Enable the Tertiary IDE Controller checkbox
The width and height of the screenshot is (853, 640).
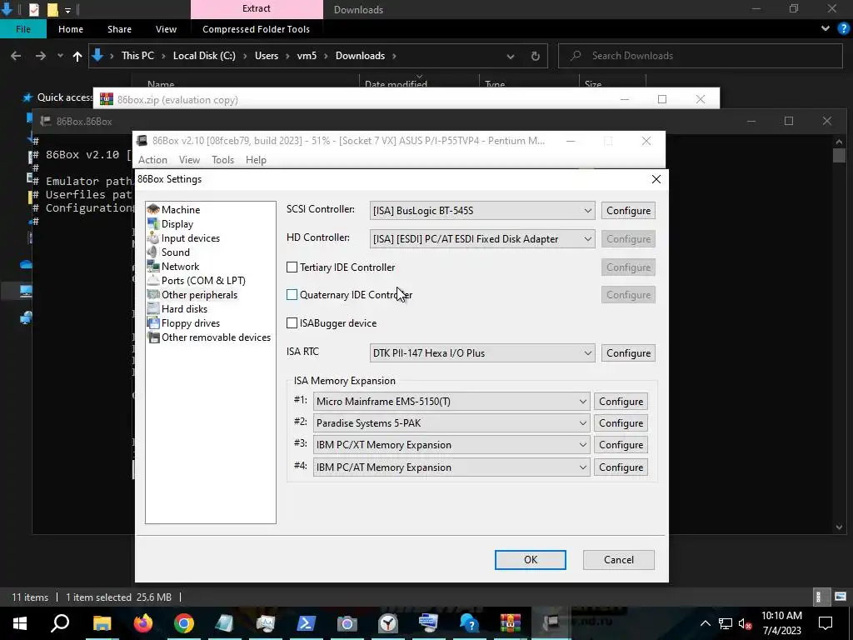292,267
